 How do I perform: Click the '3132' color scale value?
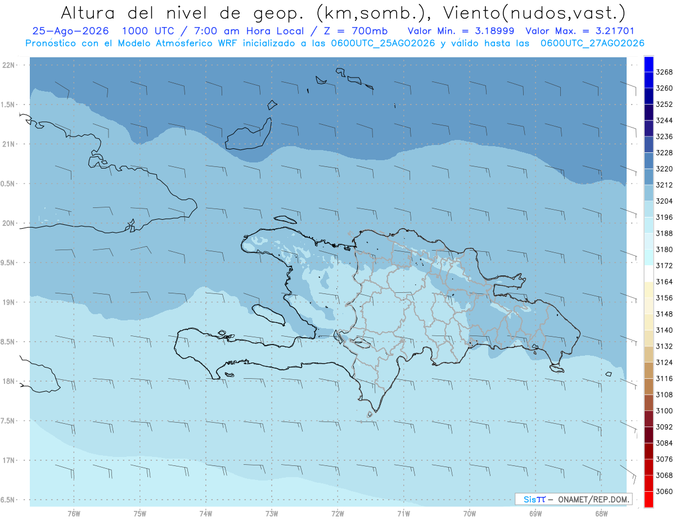point(664,346)
